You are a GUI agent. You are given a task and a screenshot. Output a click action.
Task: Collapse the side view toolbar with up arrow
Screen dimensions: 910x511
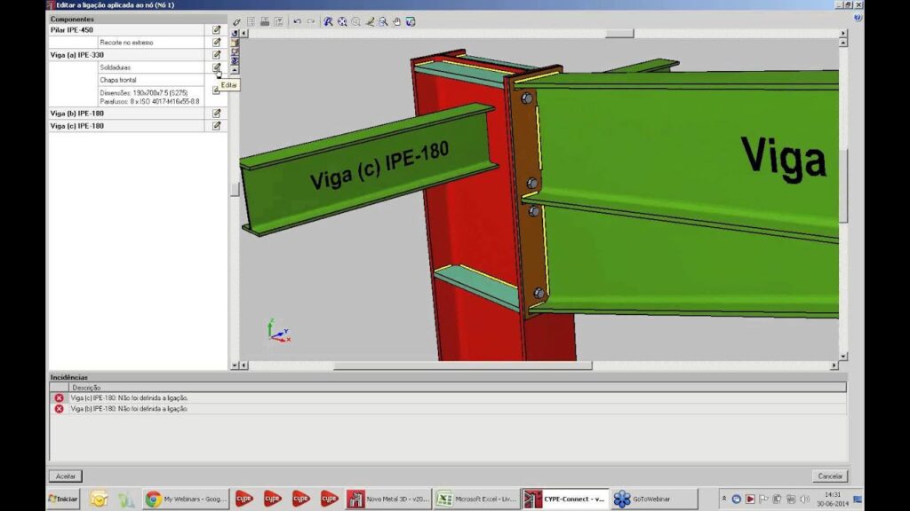click(235, 70)
